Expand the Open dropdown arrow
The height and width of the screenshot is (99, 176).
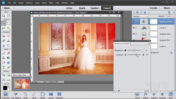[x=14, y=8]
